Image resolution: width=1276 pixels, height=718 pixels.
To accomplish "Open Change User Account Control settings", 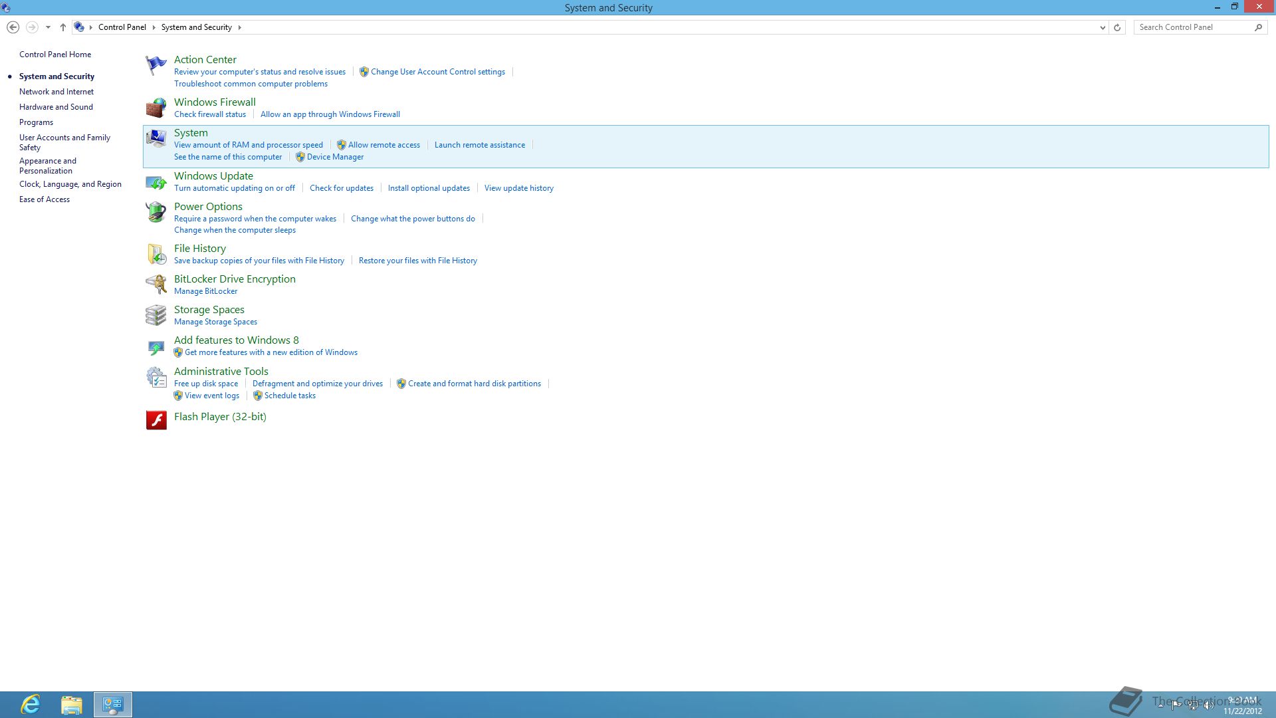I will coord(438,72).
